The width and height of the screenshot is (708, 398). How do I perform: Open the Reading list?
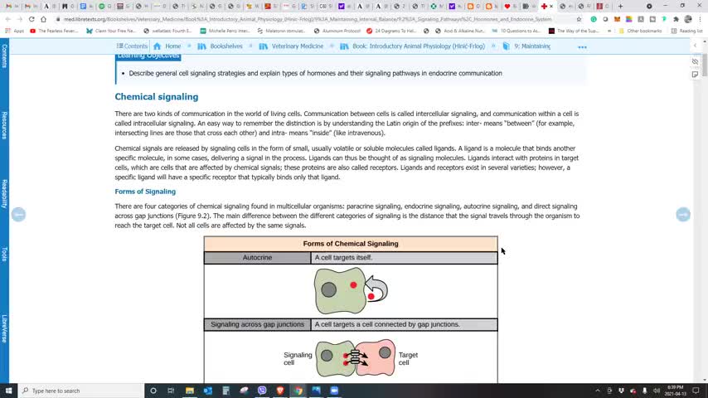click(686, 31)
